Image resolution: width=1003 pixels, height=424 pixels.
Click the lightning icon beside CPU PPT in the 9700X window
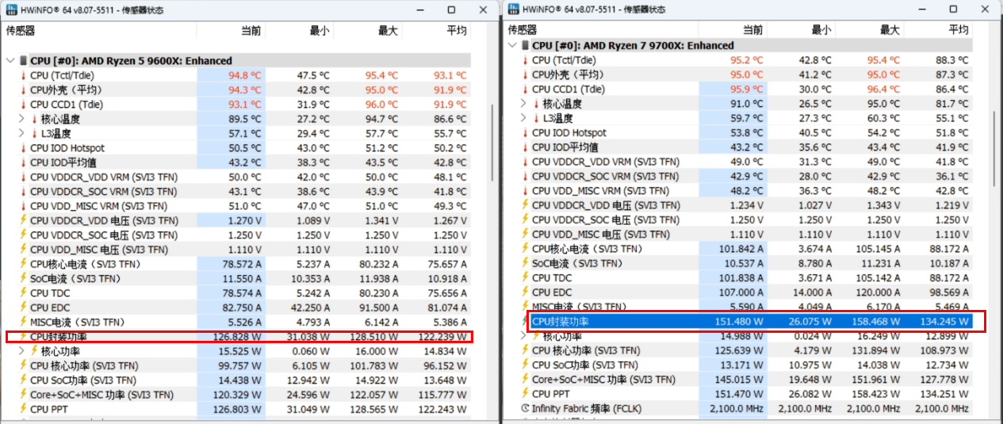point(524,394)
